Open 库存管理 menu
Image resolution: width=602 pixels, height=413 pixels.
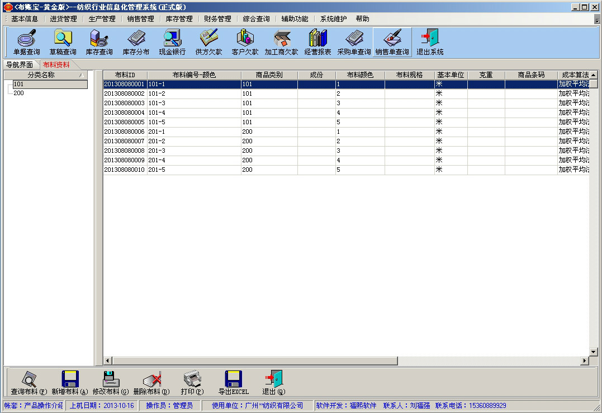coord(179,19)
